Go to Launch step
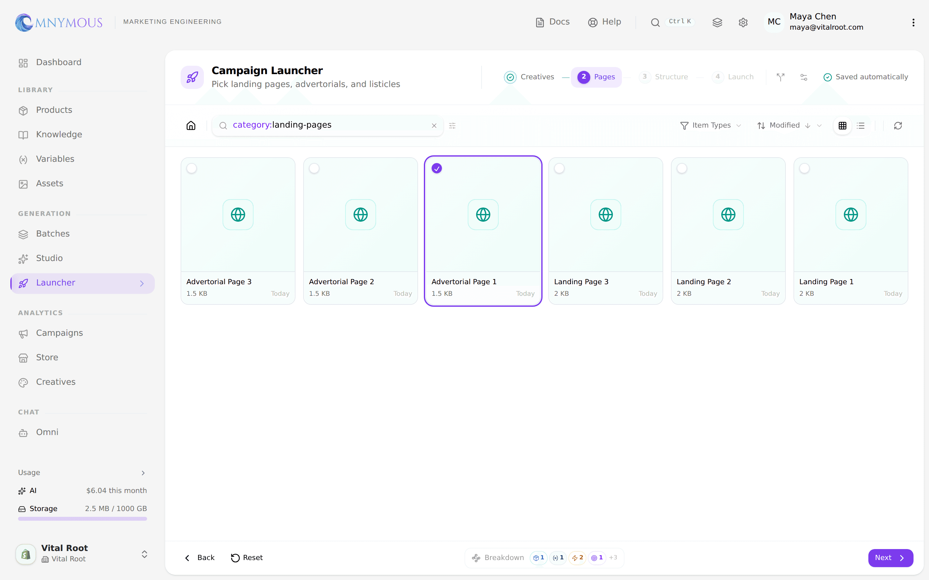Screen dimensions: 929x580 [733, 77]
